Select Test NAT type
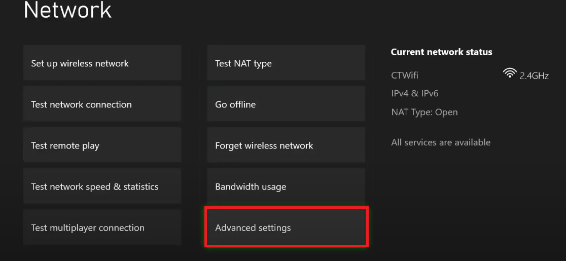This screenshot has width=566, height=261. pos(286,63)
